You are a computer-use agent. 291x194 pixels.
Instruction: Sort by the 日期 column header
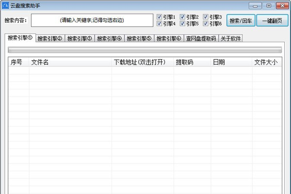click(231, 62)
